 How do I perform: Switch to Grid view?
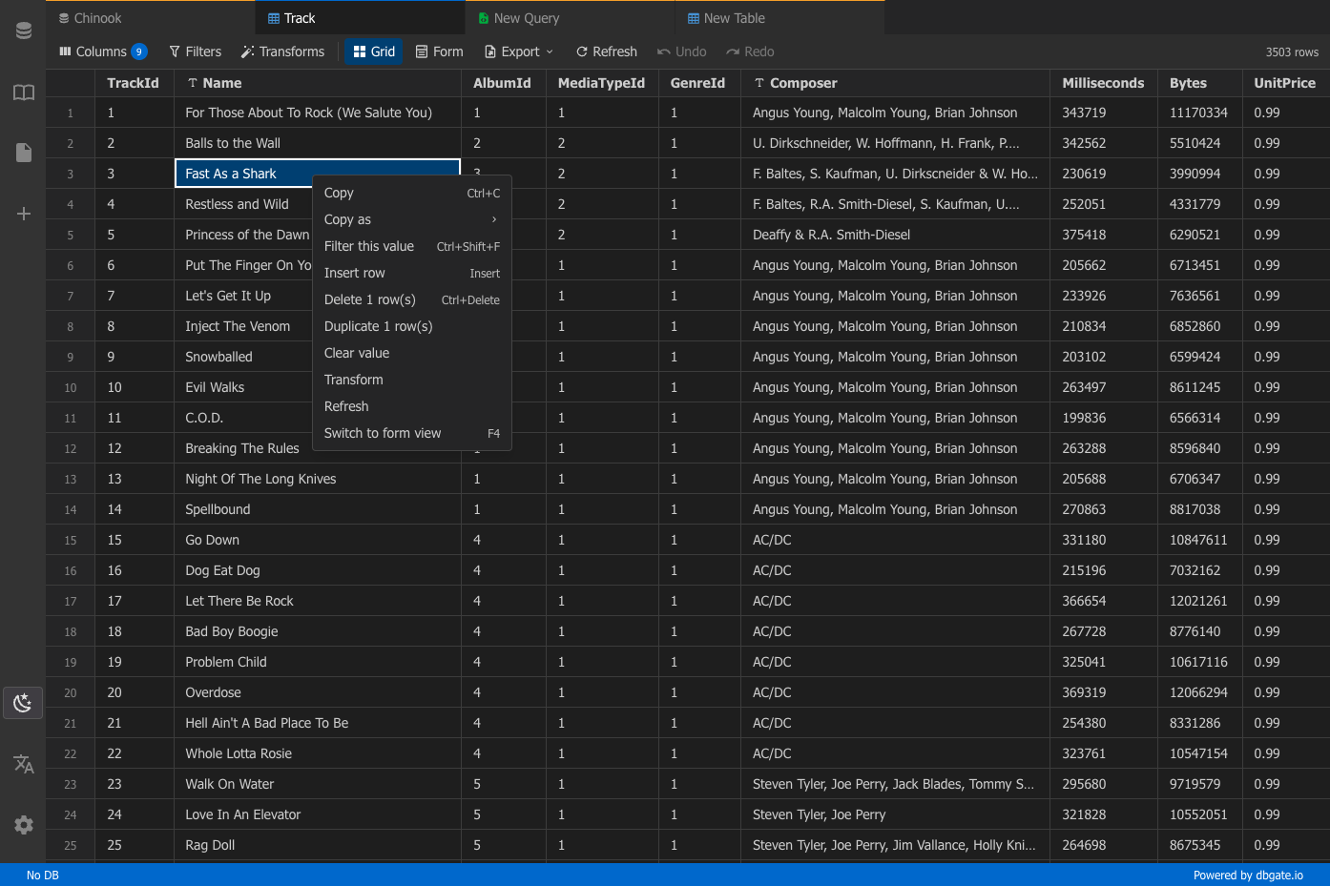point(374,52)
